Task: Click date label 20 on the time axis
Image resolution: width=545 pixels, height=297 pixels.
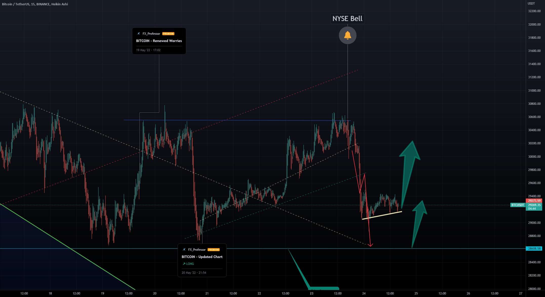Action: [x=155, y=293]
